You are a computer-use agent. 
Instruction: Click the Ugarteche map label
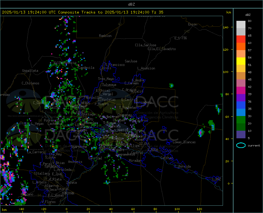click(x=79, y=147)
